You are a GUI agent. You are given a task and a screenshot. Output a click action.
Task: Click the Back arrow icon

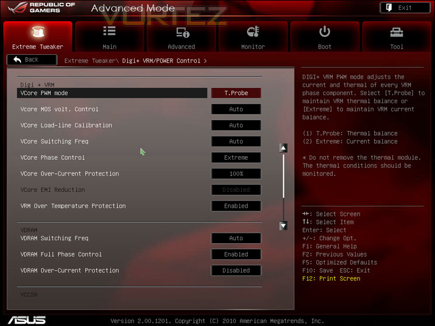point(17,59)
